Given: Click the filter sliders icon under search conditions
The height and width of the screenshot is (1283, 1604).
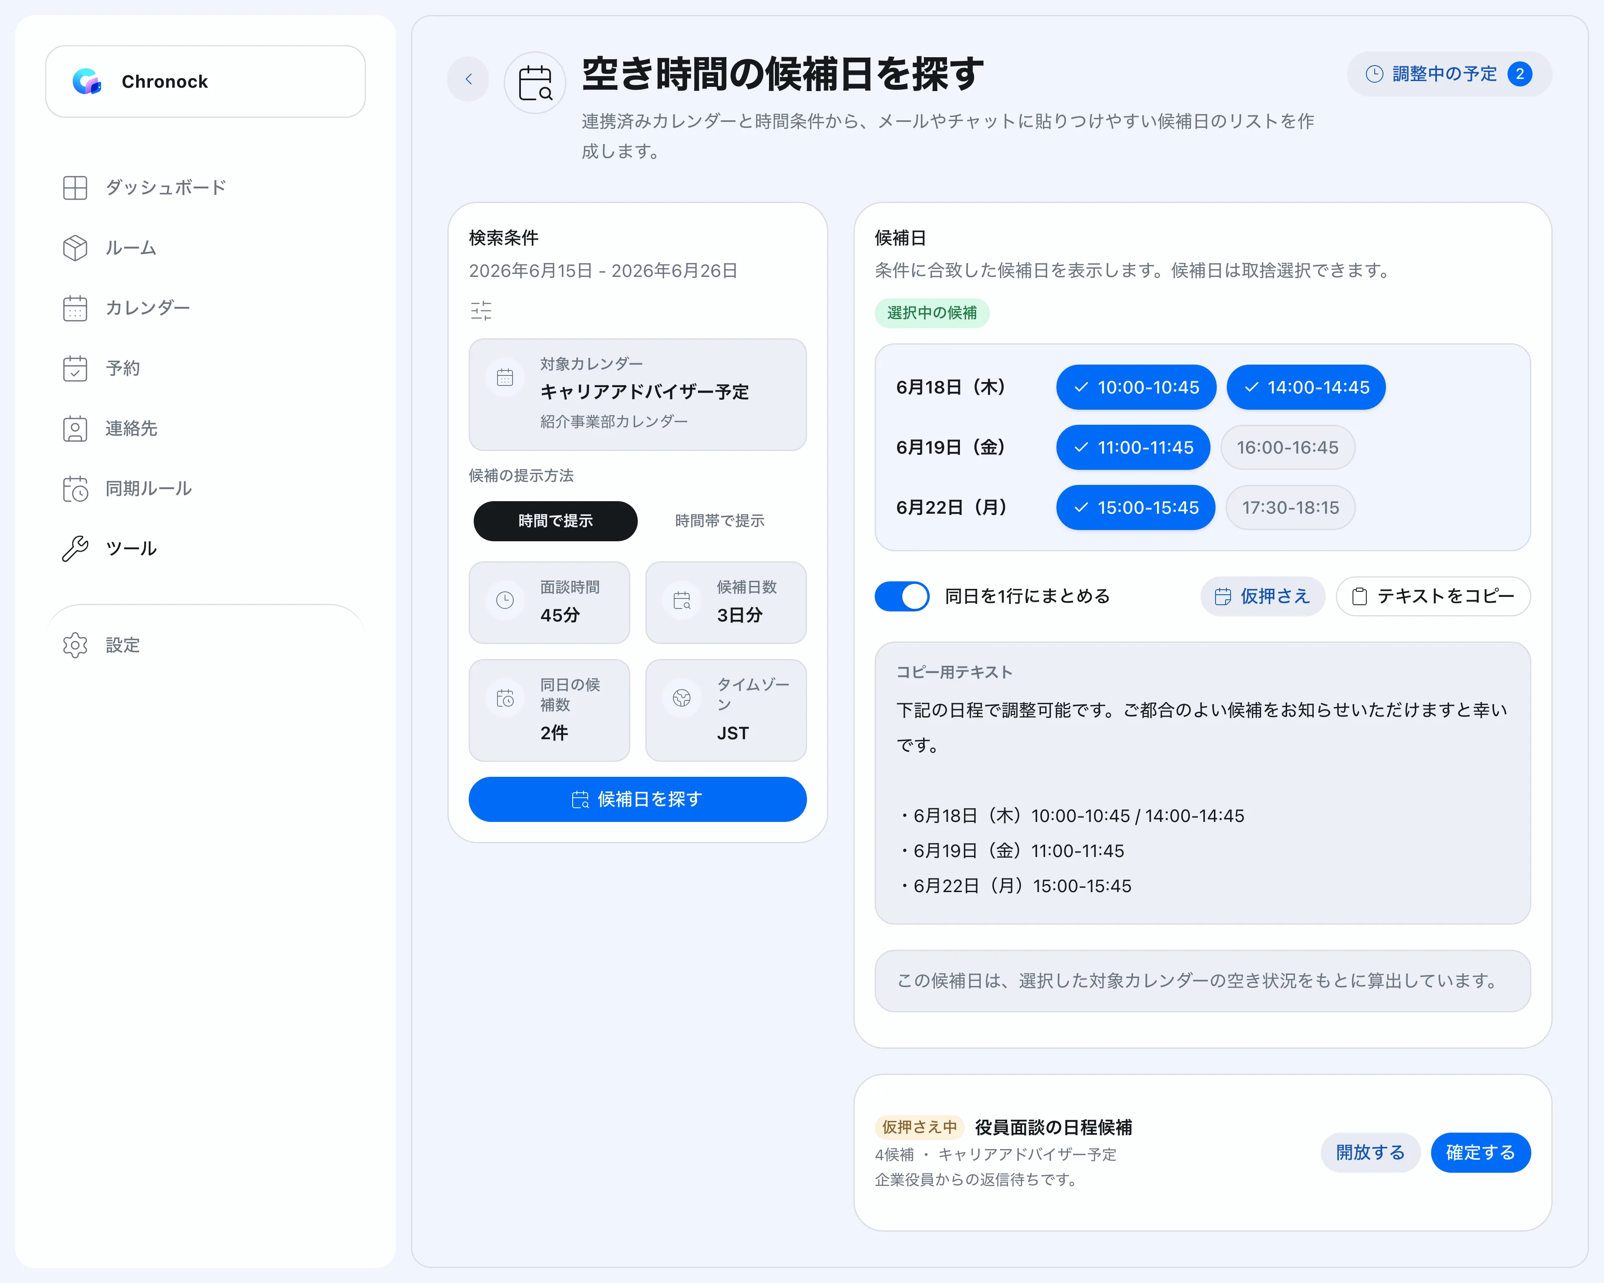Looking at the screenshot, I should point(481,310).
